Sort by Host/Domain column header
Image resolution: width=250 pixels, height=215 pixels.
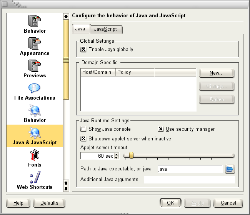[x=98, y=72]
